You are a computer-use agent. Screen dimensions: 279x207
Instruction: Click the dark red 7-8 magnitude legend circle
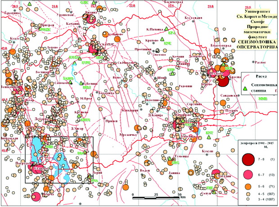coord(248,159)
